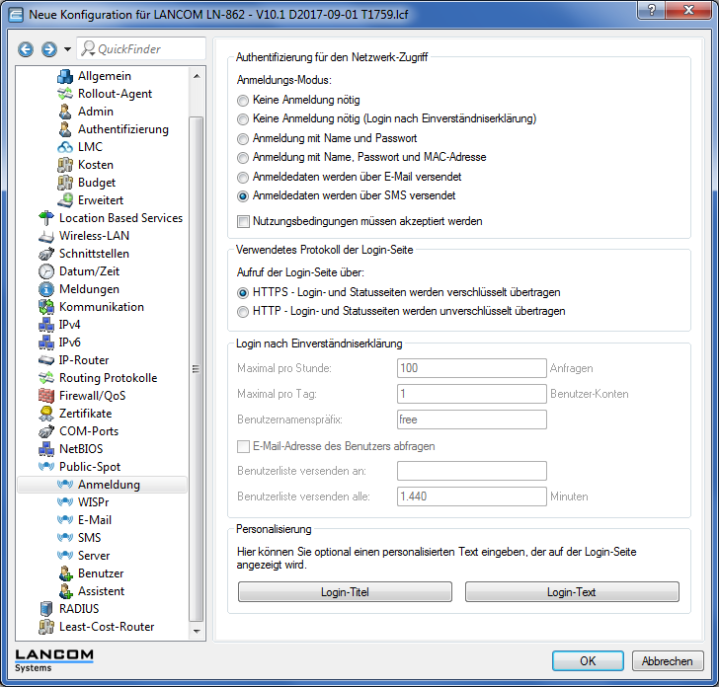Select the Datum/Zeit clock icon
The height and width of the screenshot is (687, 719).
point(45,271)
